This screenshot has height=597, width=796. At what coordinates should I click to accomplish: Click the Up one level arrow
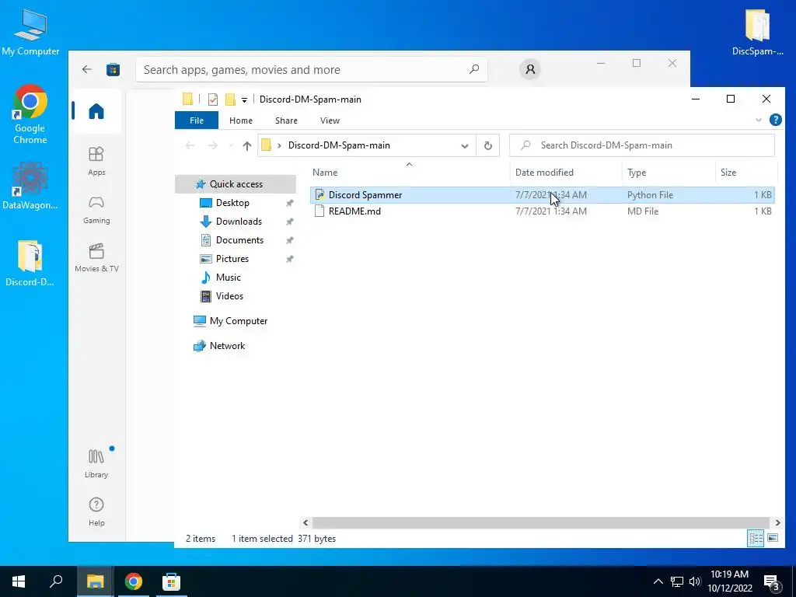[x=246, y=145]
